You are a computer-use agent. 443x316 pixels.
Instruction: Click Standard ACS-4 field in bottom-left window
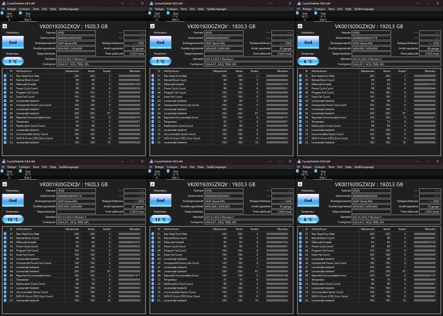coord(101,217)
